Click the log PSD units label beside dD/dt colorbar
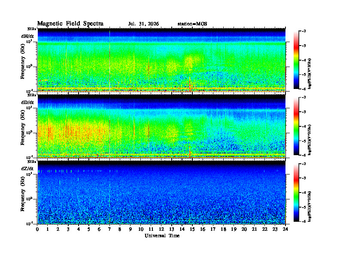 [310, 140]
